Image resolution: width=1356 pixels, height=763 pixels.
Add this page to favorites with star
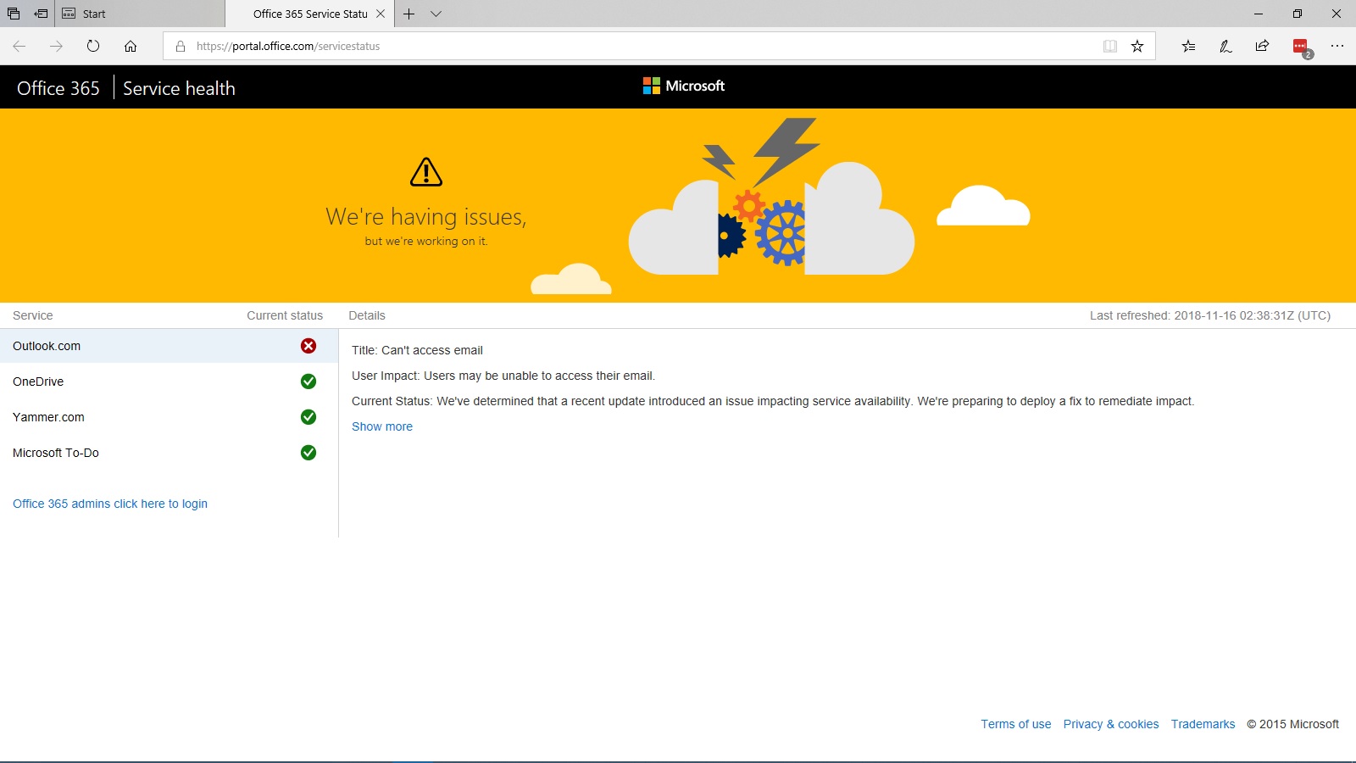1137,46
